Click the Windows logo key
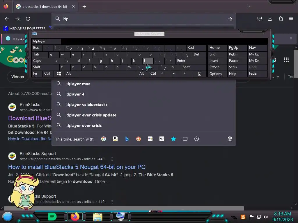Screen dimensions: 298x223 point(59,73)
